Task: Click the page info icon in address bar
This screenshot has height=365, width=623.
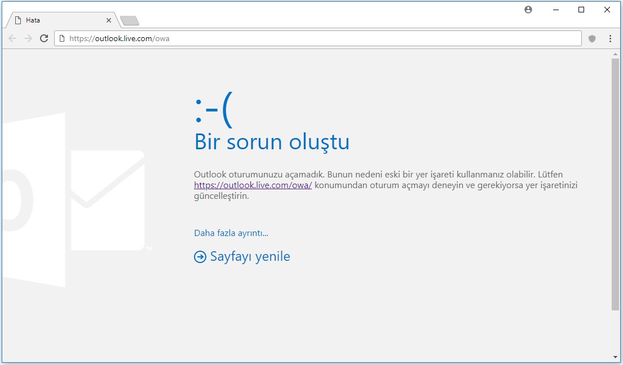Action: tap(61, 38)
